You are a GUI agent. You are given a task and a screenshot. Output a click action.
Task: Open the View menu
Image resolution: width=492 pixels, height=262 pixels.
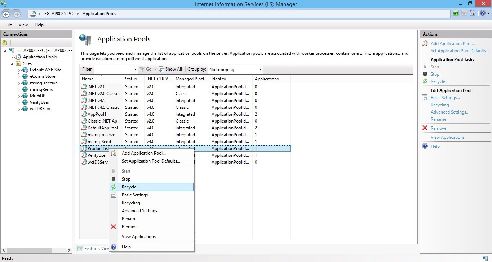pyautogui.click(x=23, y=25)
